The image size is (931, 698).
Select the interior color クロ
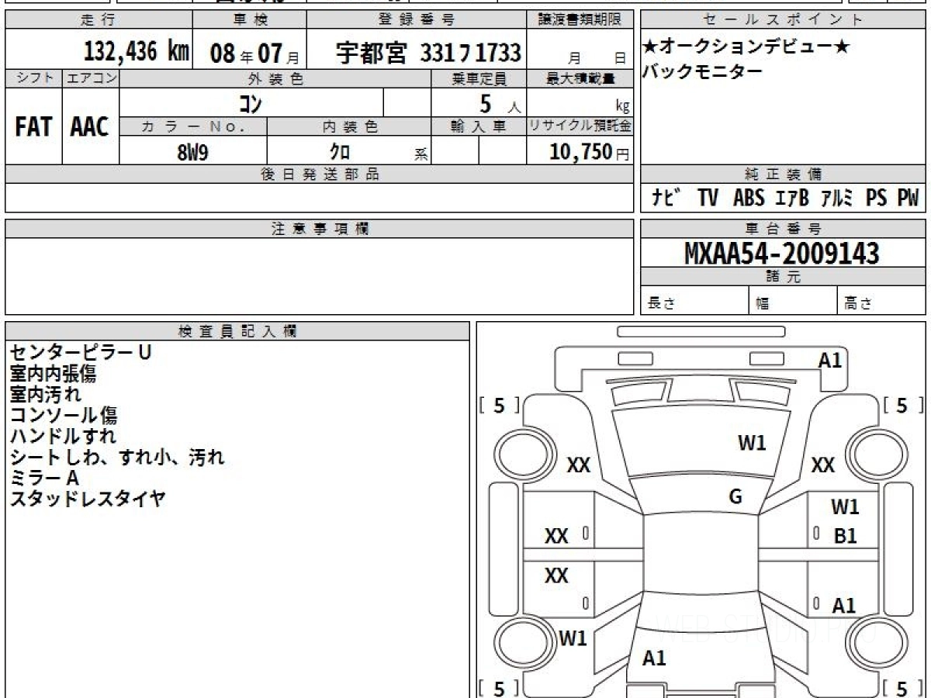(340, 152)
